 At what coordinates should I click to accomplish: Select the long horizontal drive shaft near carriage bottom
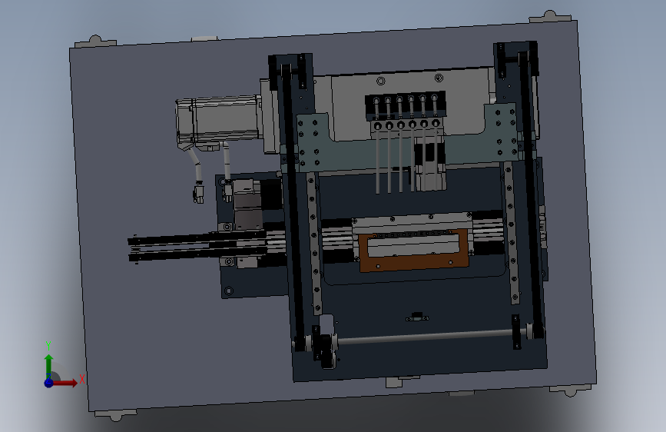(x=425, y=337)
